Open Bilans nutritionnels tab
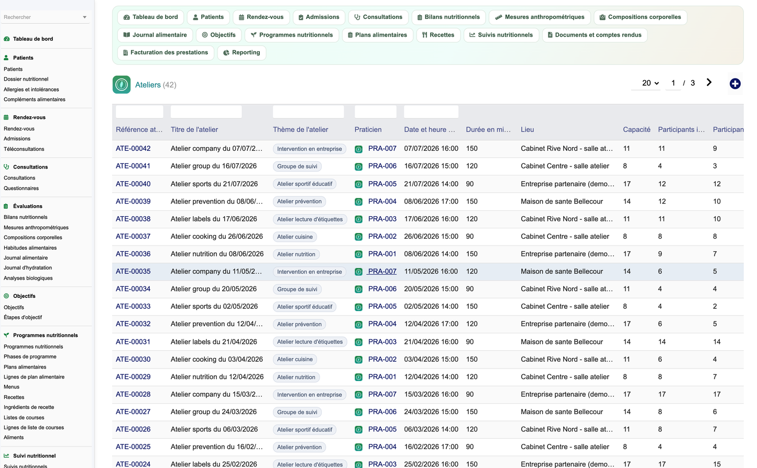The width and height of the screenshot is (757, 468). (448, 17)
